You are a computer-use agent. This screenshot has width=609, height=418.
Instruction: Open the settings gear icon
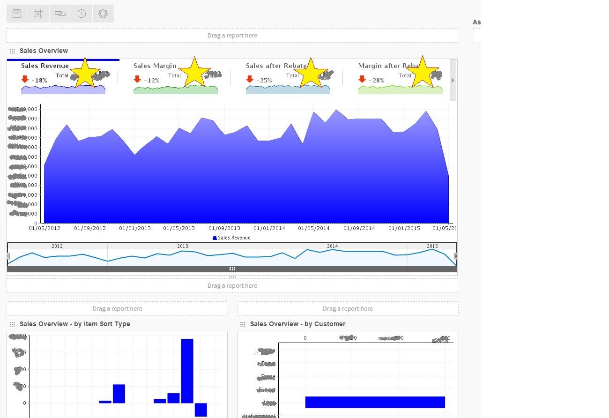[x=103, y=14]
